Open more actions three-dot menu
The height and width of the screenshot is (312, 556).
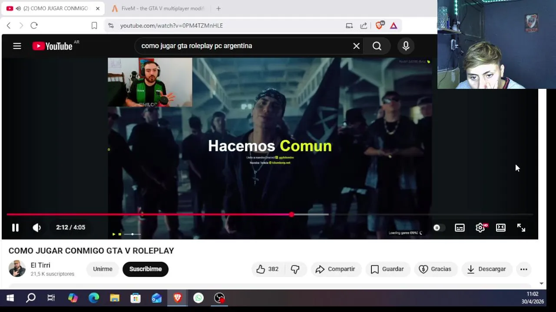(524, 269)
